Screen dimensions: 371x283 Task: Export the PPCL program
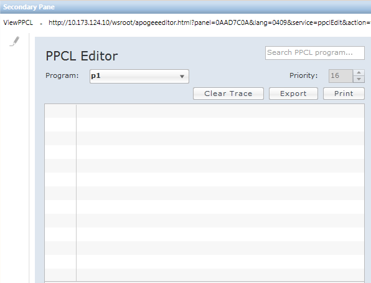[293, 94]
